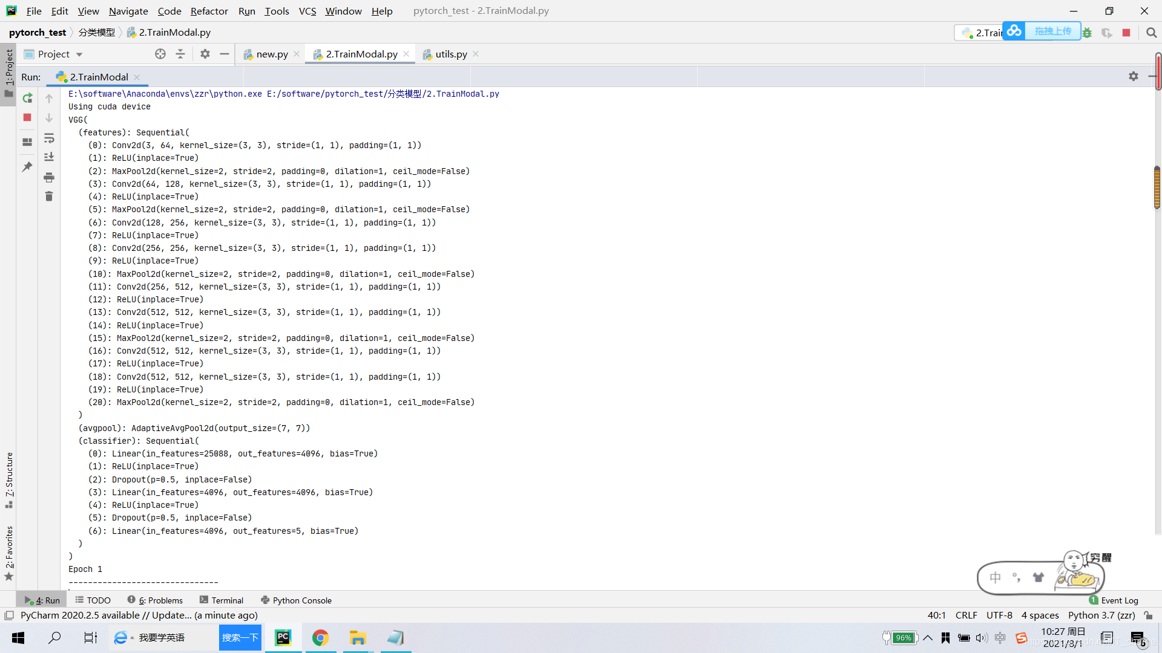1162x653 pixels.
Task: Print the console output
Action: [x=49, y=177]
